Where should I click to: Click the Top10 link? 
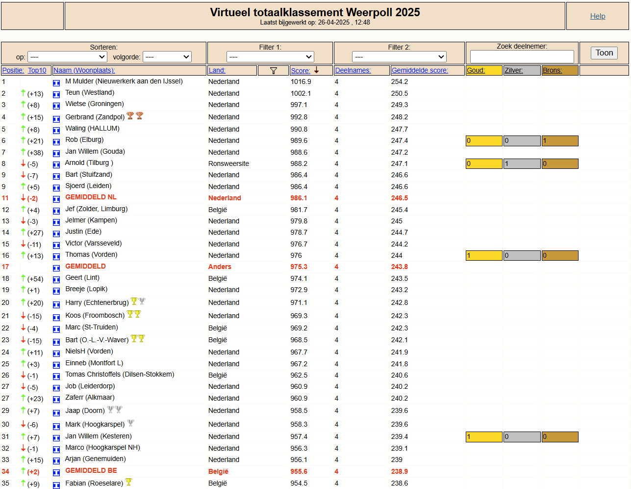(x=37, y=70)
